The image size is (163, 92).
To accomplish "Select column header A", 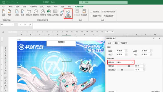I will point(22,34).
